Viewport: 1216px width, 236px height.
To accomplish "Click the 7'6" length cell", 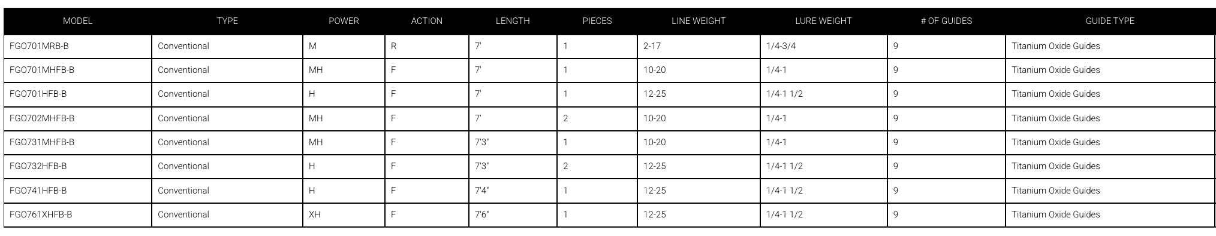I will pyautogui.click(x=513, y=214).
